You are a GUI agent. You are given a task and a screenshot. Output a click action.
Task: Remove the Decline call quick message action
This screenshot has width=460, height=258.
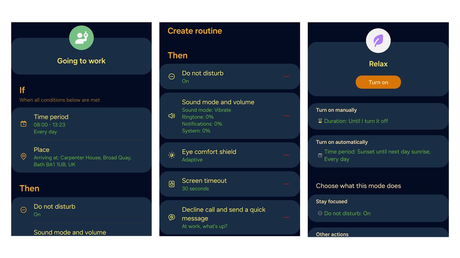point(286,217)
